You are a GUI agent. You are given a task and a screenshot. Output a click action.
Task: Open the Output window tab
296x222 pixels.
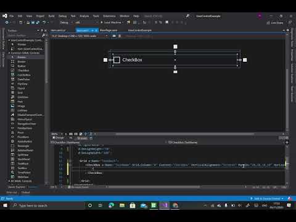coord(26,192)
